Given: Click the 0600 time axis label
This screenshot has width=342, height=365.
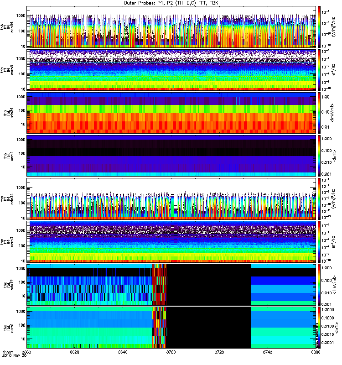Looking at the screenshot, I should click(x=26, y=352).
